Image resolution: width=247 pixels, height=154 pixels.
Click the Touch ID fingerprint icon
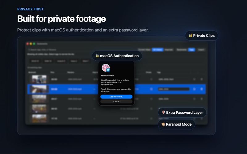tap(106, 68)
